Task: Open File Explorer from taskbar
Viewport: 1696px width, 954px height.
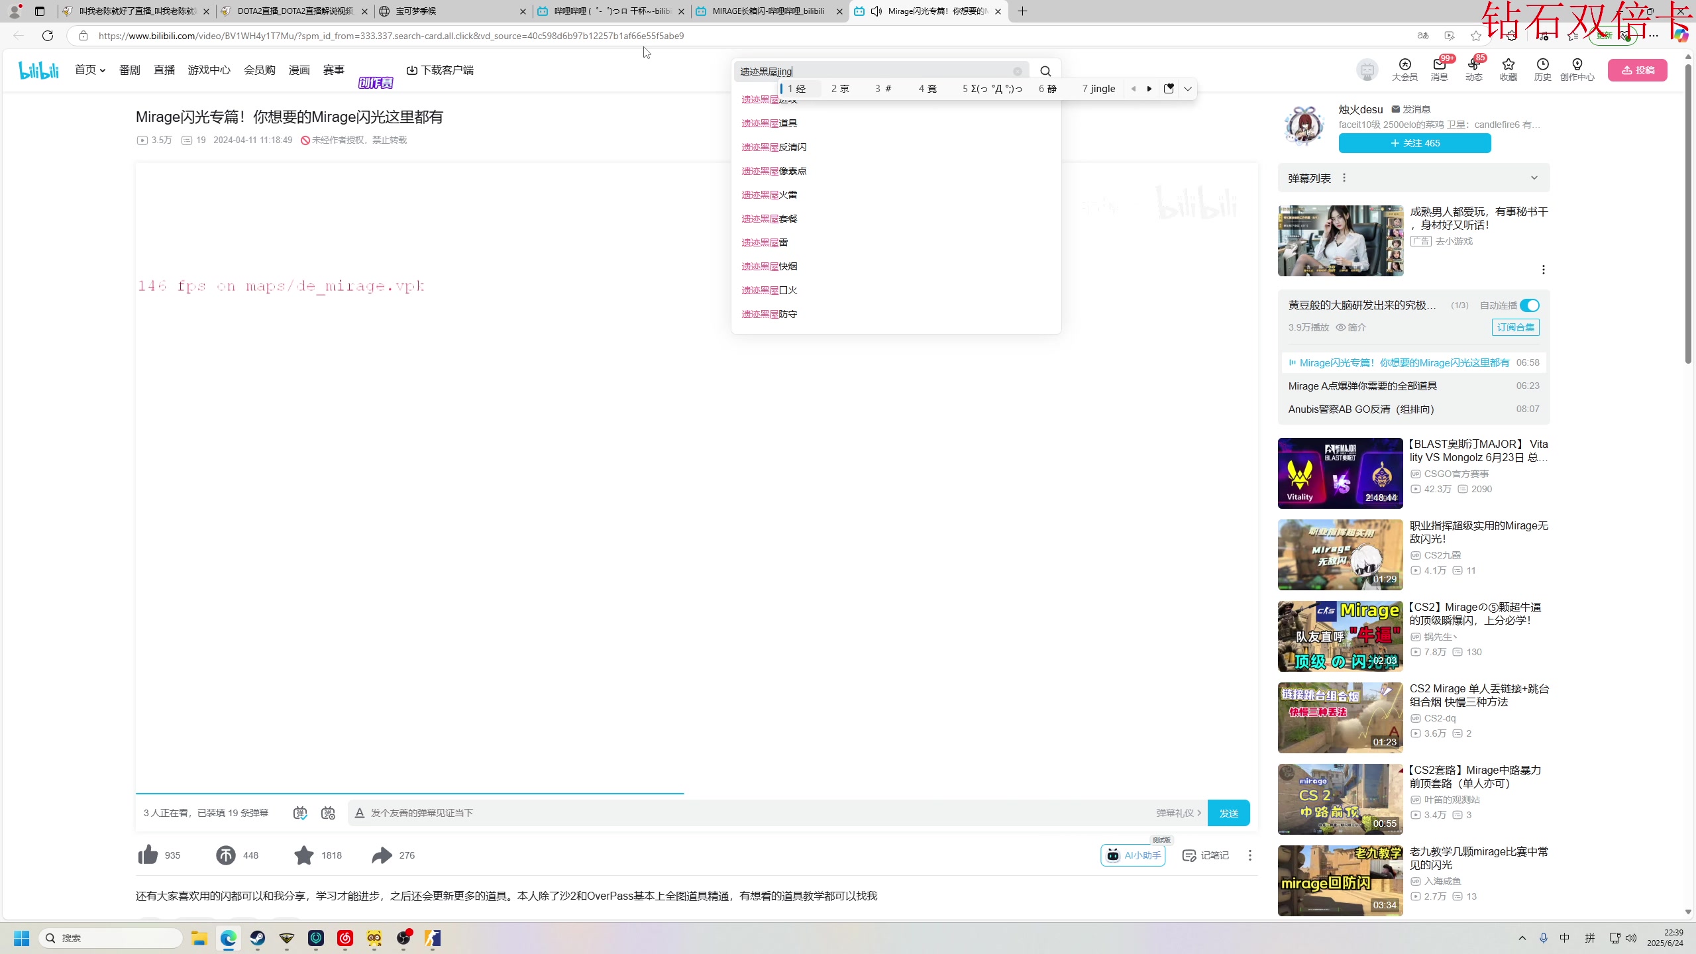Action: [199, 938]
